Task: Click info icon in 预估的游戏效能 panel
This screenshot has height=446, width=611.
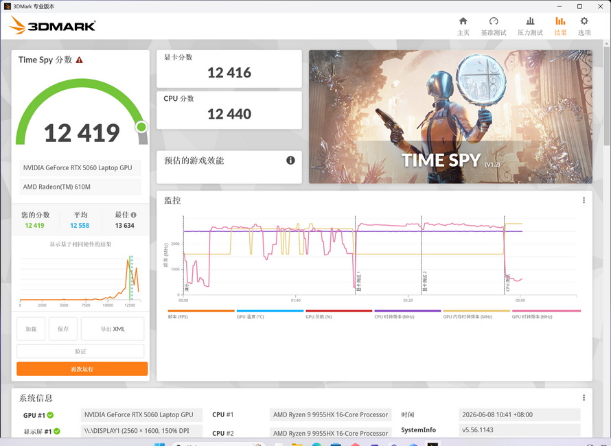Action: pyautogui.click(x=290, y=160)
